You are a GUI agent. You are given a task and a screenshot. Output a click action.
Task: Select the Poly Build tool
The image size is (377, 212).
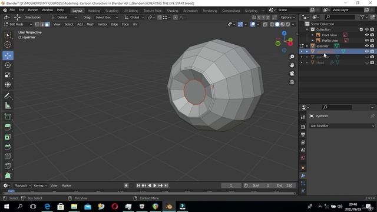(x=8, y=175)
